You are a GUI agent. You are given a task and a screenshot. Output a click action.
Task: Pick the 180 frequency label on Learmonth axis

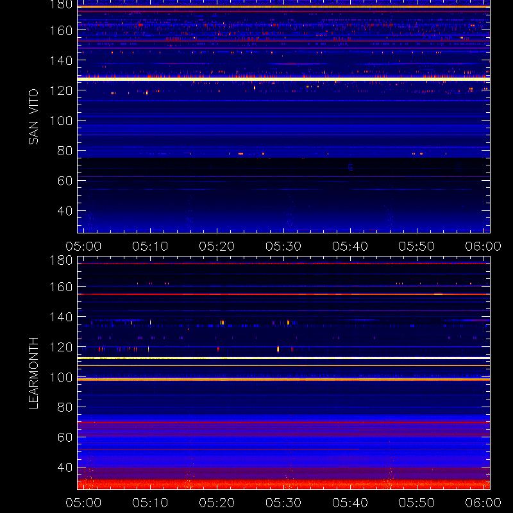[61, 260]
